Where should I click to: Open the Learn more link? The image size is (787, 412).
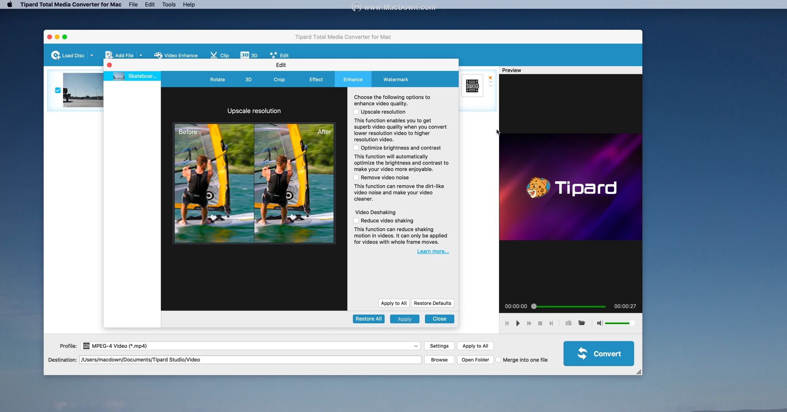pos(433,251)
